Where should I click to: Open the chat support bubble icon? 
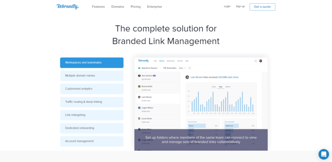323,154
